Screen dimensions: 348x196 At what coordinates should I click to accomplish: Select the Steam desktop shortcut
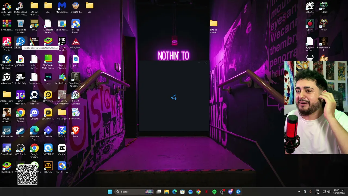tap(21, 132)
